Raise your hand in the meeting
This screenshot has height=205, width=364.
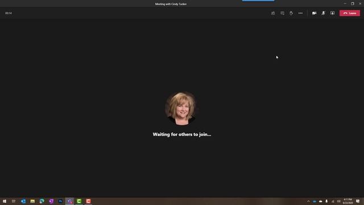tap(291, 13)
